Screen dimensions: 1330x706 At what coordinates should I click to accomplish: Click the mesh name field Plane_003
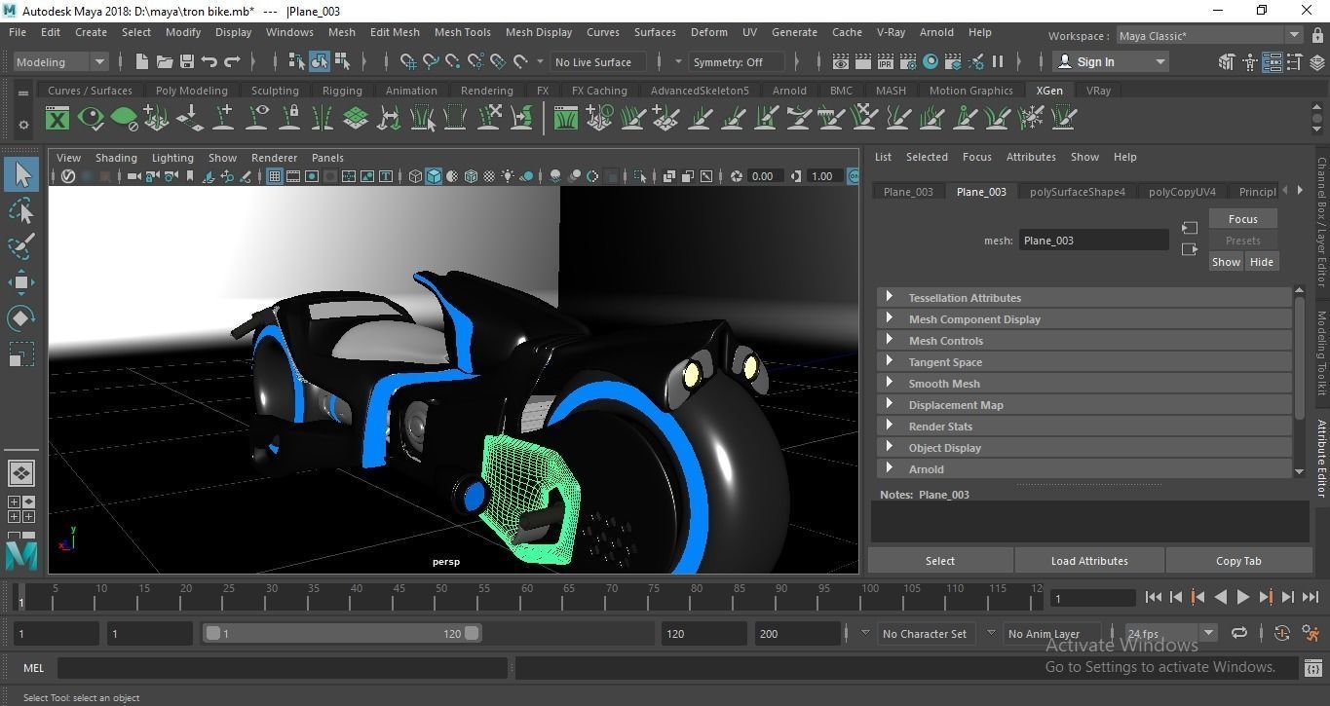[x=1093, y=241]
